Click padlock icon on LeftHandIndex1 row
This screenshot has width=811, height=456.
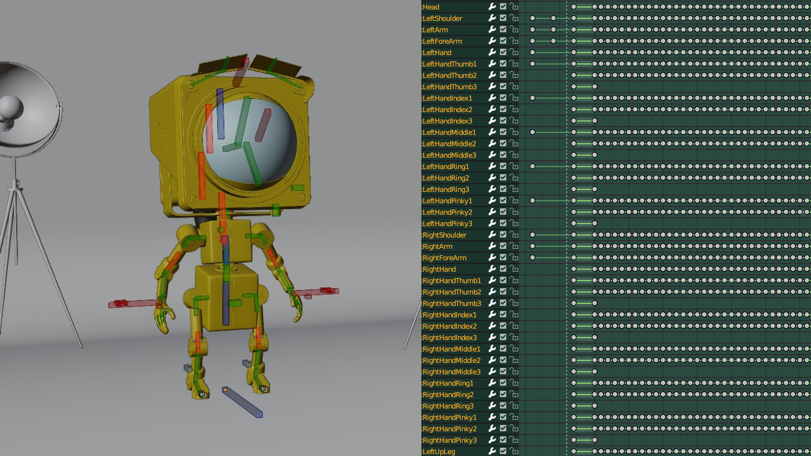pos(514,98)
